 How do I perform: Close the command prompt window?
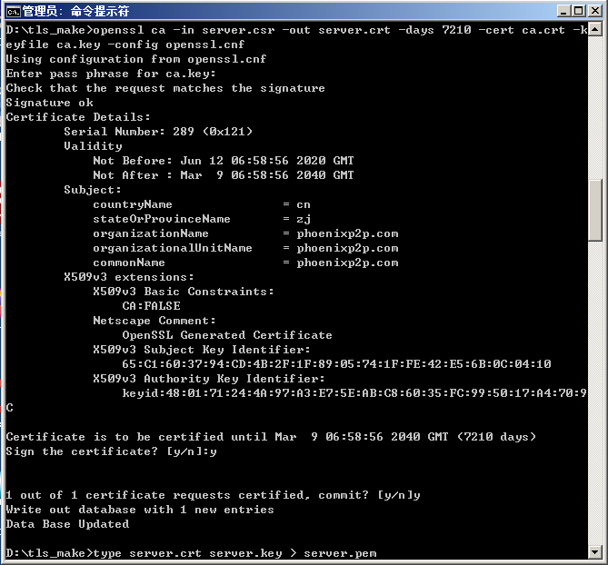[x=594, y=11]
